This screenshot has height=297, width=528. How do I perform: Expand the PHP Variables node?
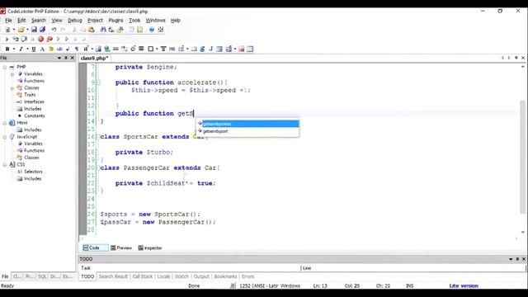tap(12, 74)
